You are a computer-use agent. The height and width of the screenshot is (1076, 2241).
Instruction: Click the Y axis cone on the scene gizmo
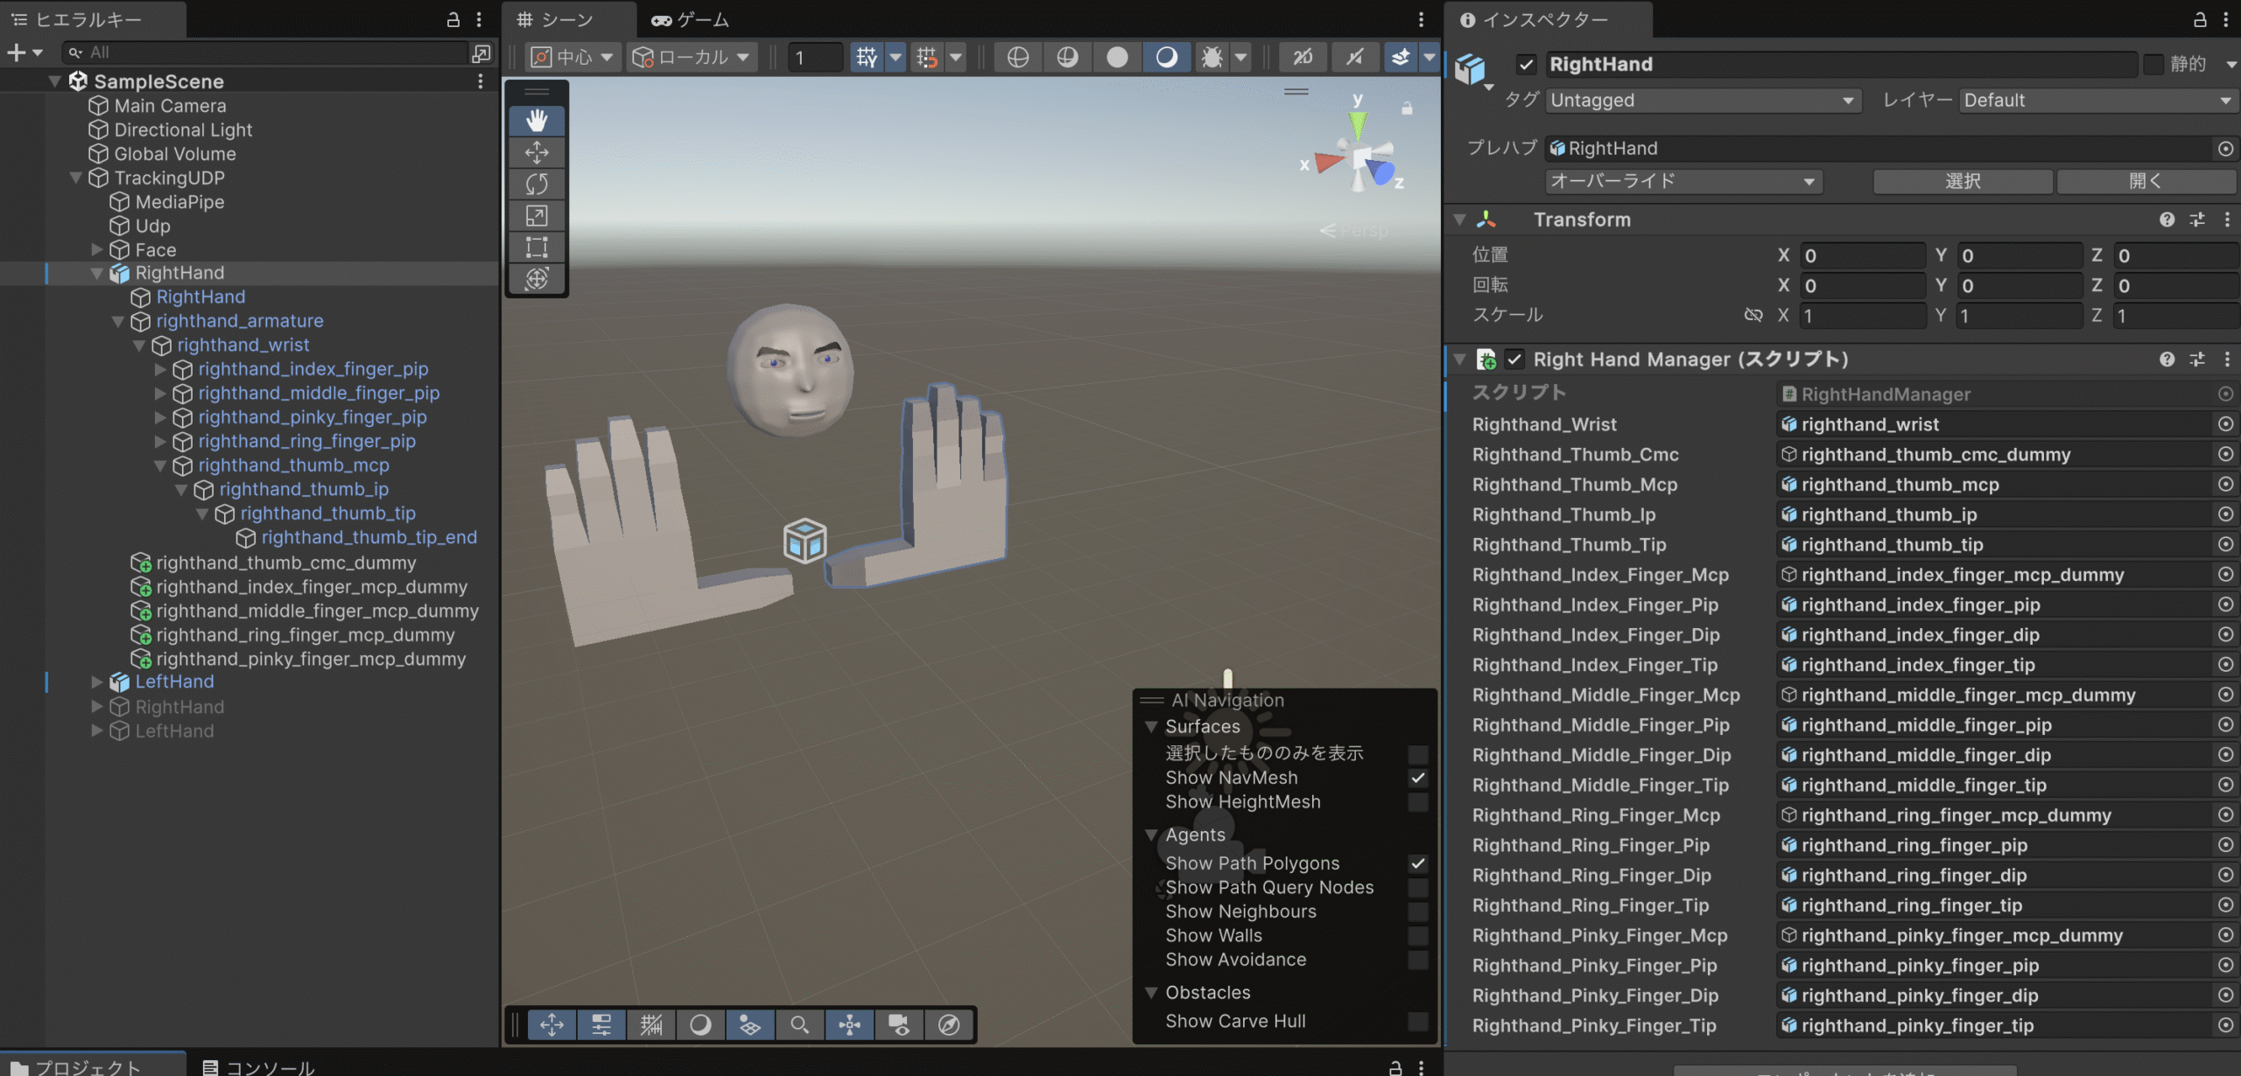pos(1358,125)
